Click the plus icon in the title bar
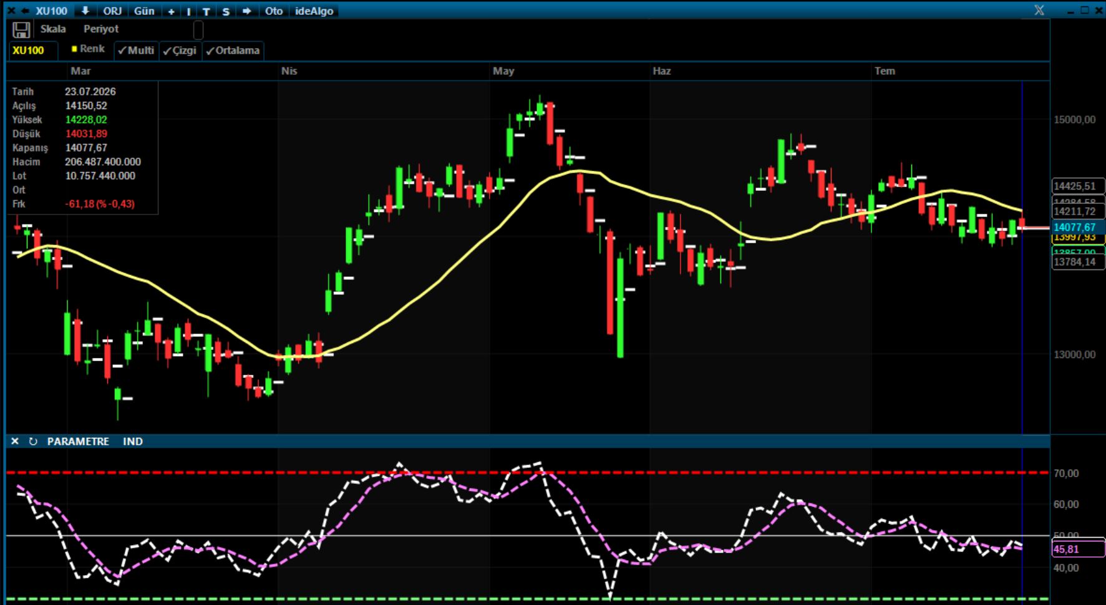 tap(171, 11)
